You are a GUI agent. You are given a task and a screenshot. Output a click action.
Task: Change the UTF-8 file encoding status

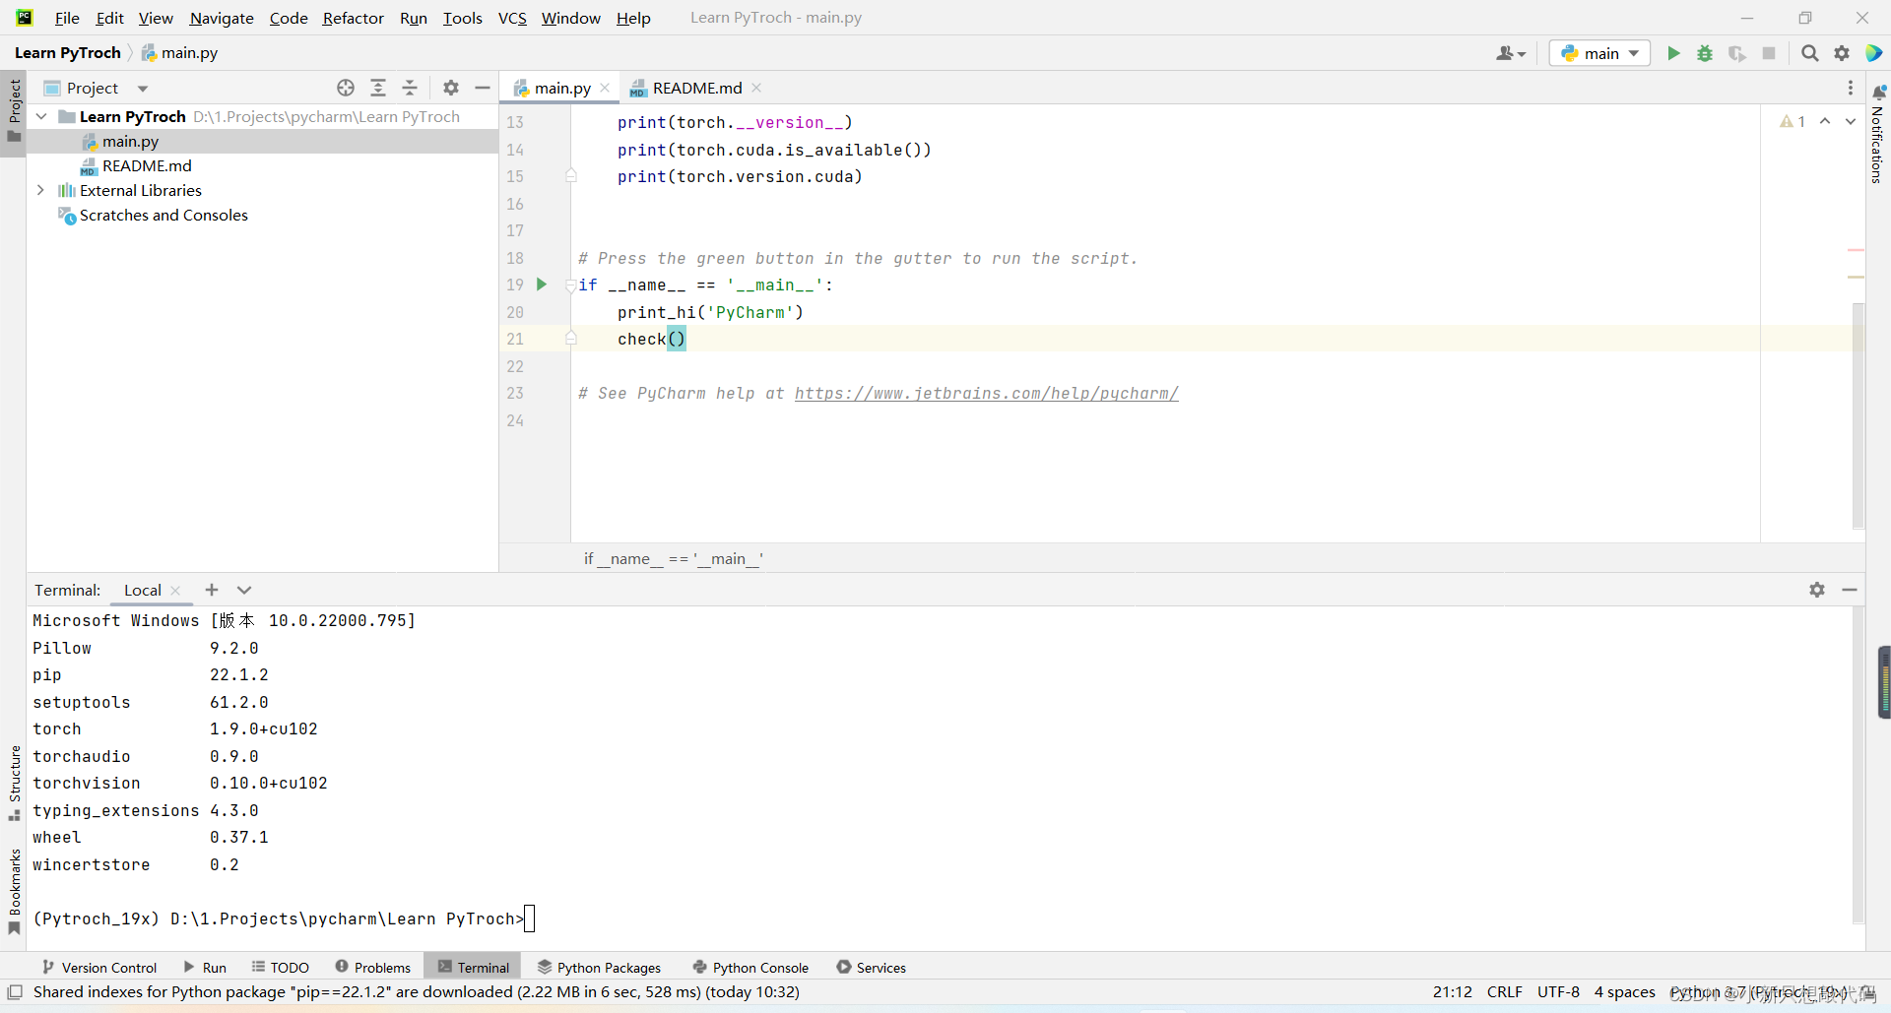(x=1558, y=992)
